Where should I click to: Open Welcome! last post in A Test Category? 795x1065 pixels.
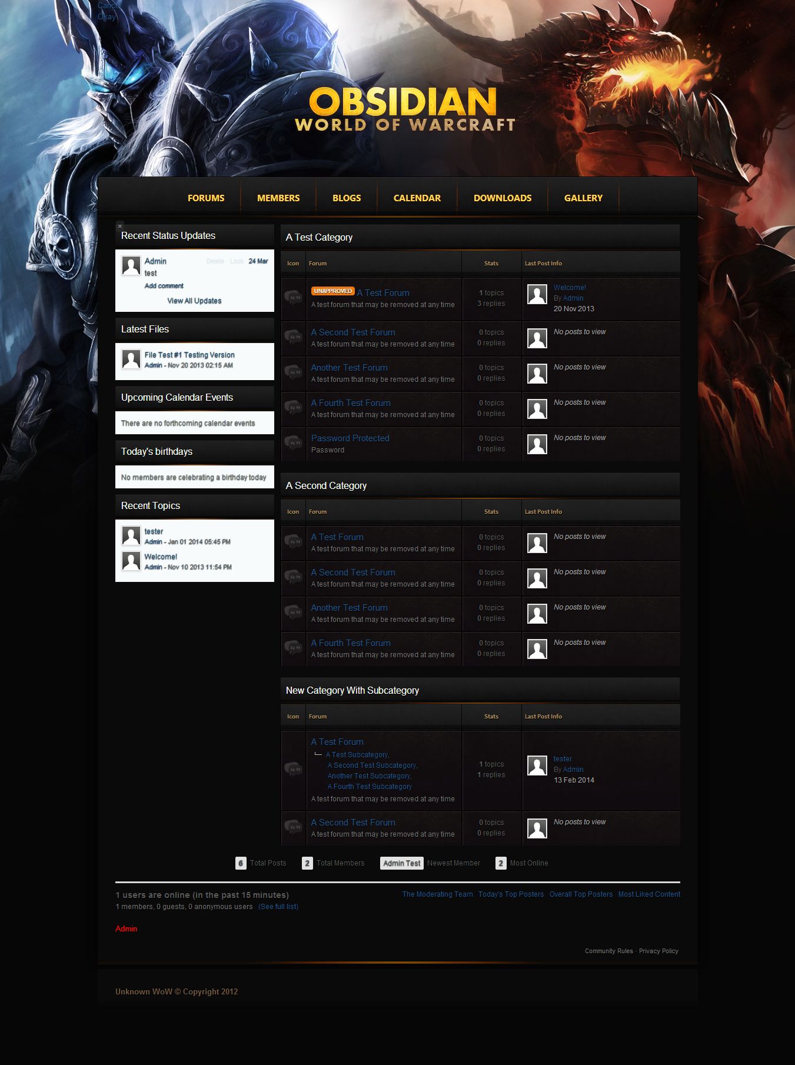[570, 288]
